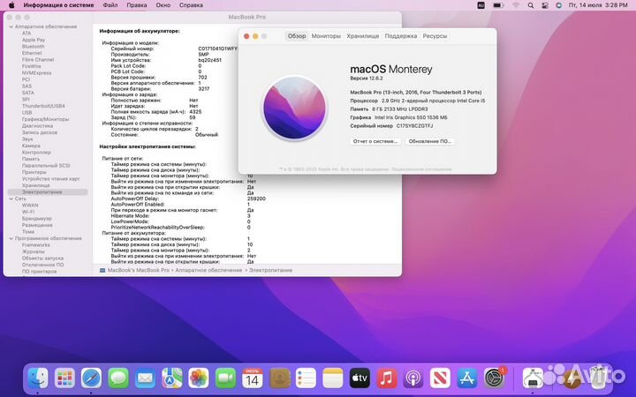
Task: Open Finder from the Dock
Action: pos(38,378)
